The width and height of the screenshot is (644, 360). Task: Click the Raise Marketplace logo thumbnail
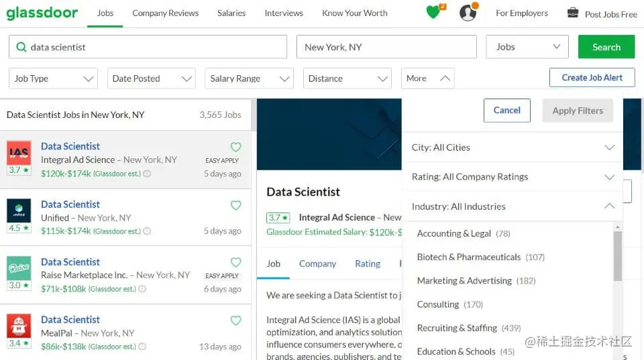click(x=19, y=268)
